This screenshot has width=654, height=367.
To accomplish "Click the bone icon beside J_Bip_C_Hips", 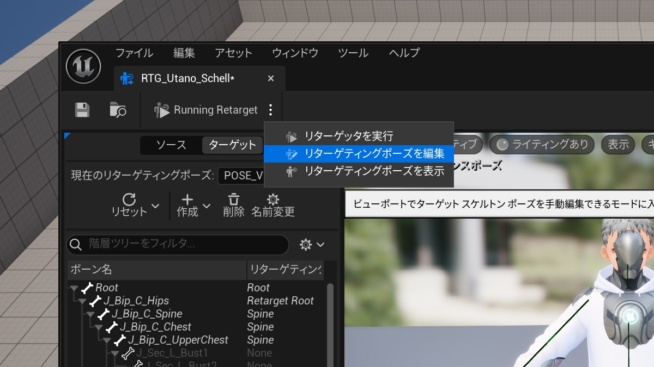I will point(95,301).
